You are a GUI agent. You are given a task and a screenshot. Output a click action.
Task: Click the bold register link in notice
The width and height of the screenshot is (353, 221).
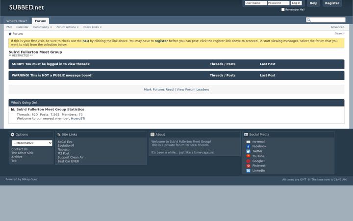(x=161, y=41)
